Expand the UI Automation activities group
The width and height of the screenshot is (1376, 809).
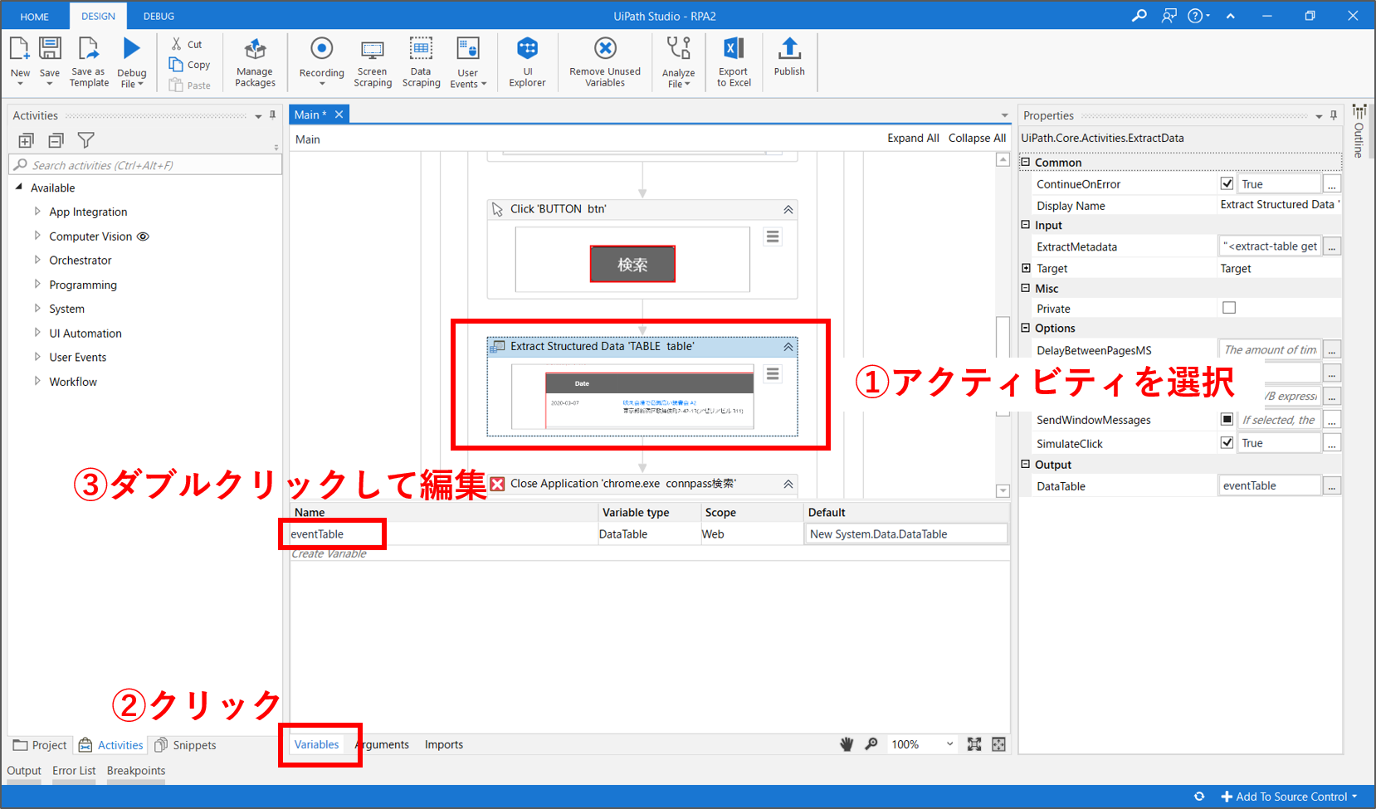tap(37, 333)
